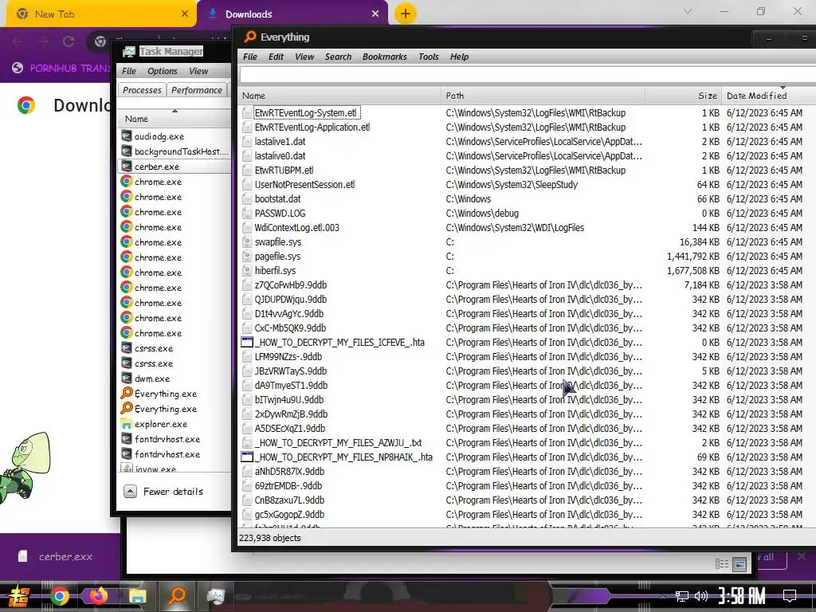Screen dimensions: 816x612
Task: Open Task Manager File menu
Action: click(x=128, y=71)
